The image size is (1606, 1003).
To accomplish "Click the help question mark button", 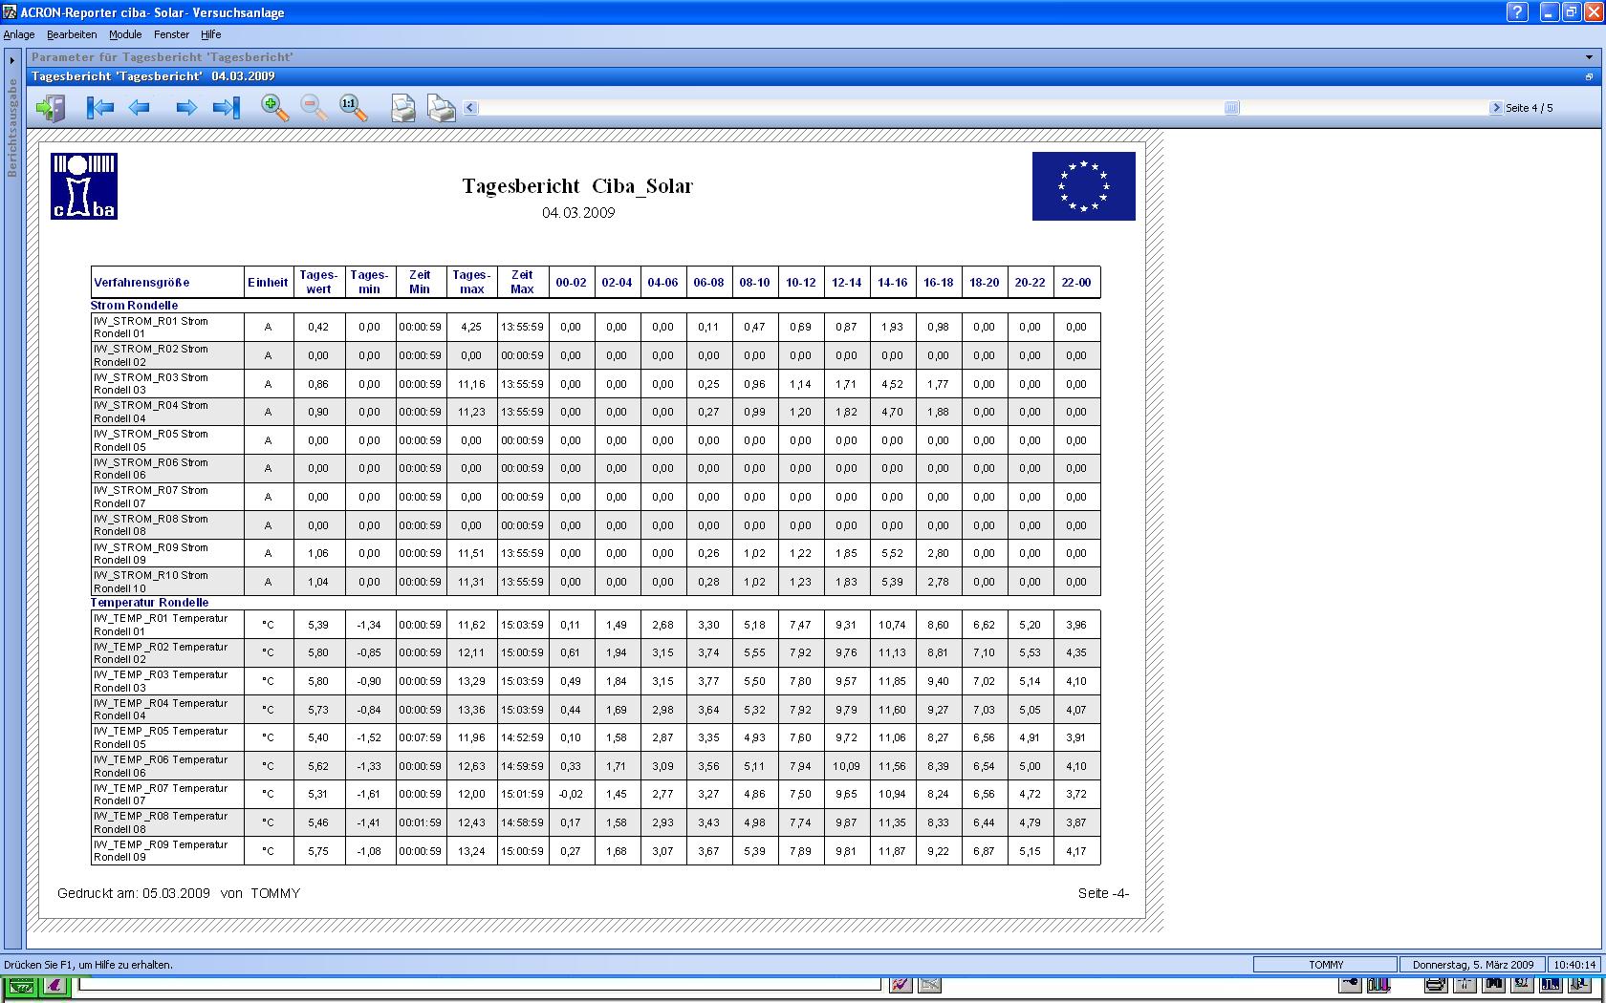I will [x=1517, y=12].
